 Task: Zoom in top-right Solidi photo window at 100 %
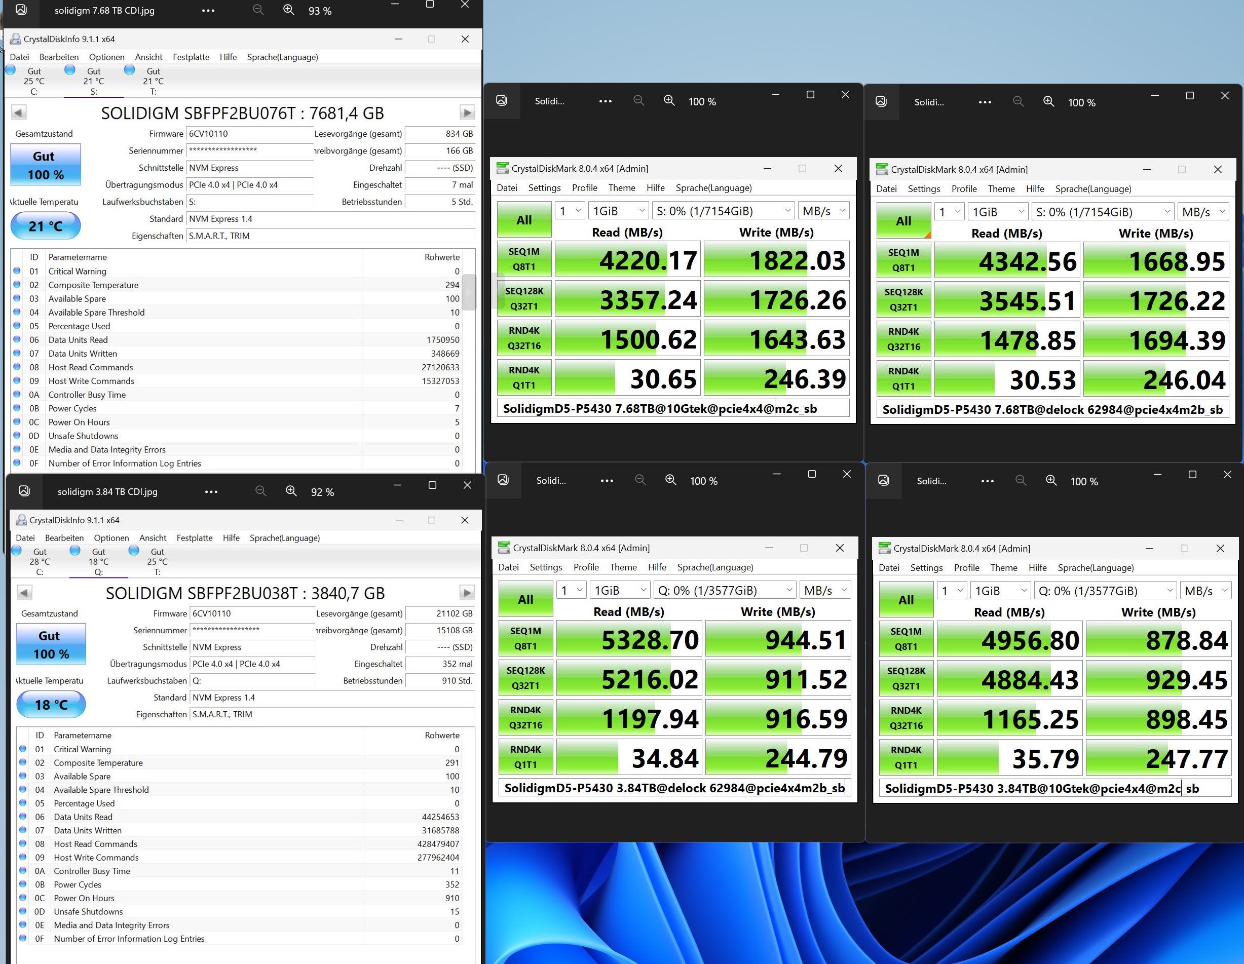pos(1048,102)
